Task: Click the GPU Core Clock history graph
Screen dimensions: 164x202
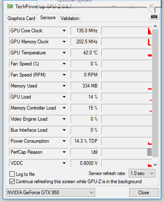Action: tap(126, 31)
